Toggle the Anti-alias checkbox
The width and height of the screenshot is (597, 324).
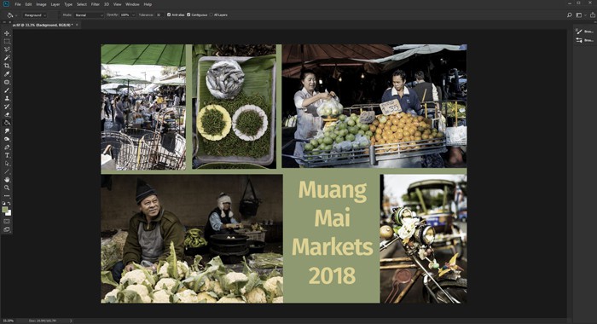[169, 14]
